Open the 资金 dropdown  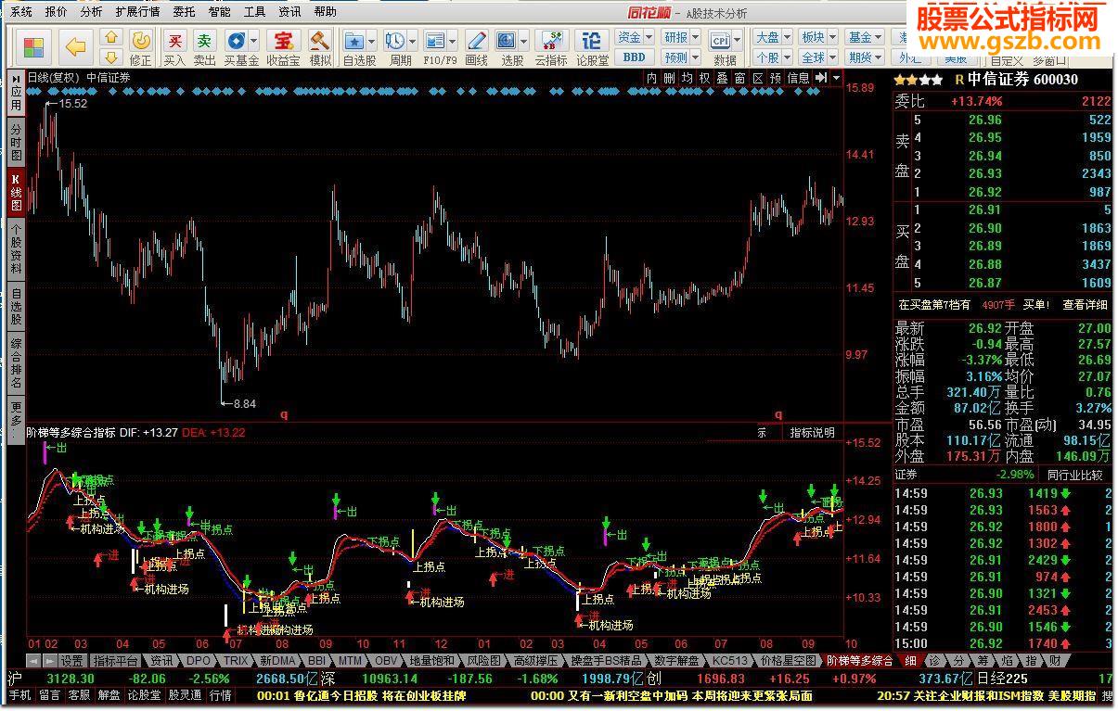636,37
